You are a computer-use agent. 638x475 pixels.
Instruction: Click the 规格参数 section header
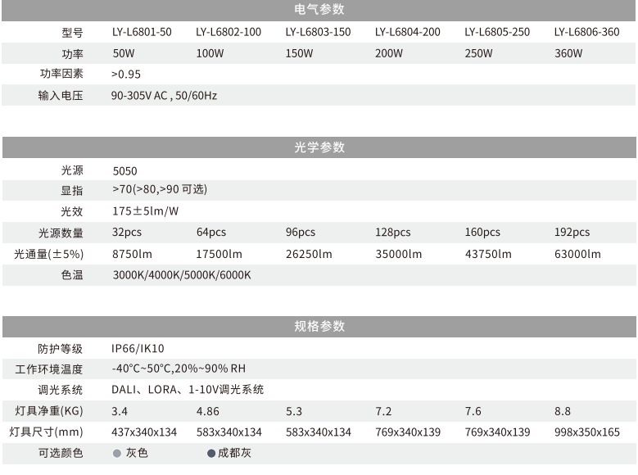click(319, 327)
